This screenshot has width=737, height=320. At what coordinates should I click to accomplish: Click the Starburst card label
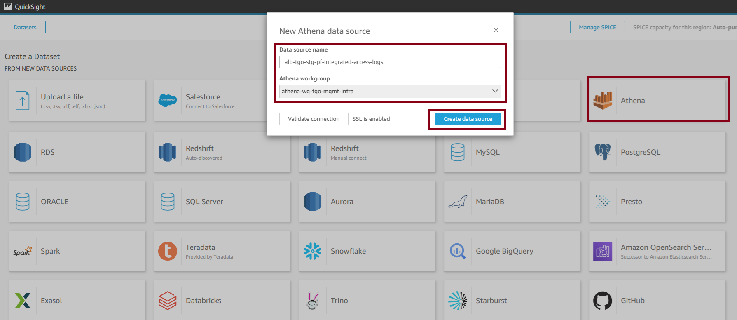(x=491, y=301)
